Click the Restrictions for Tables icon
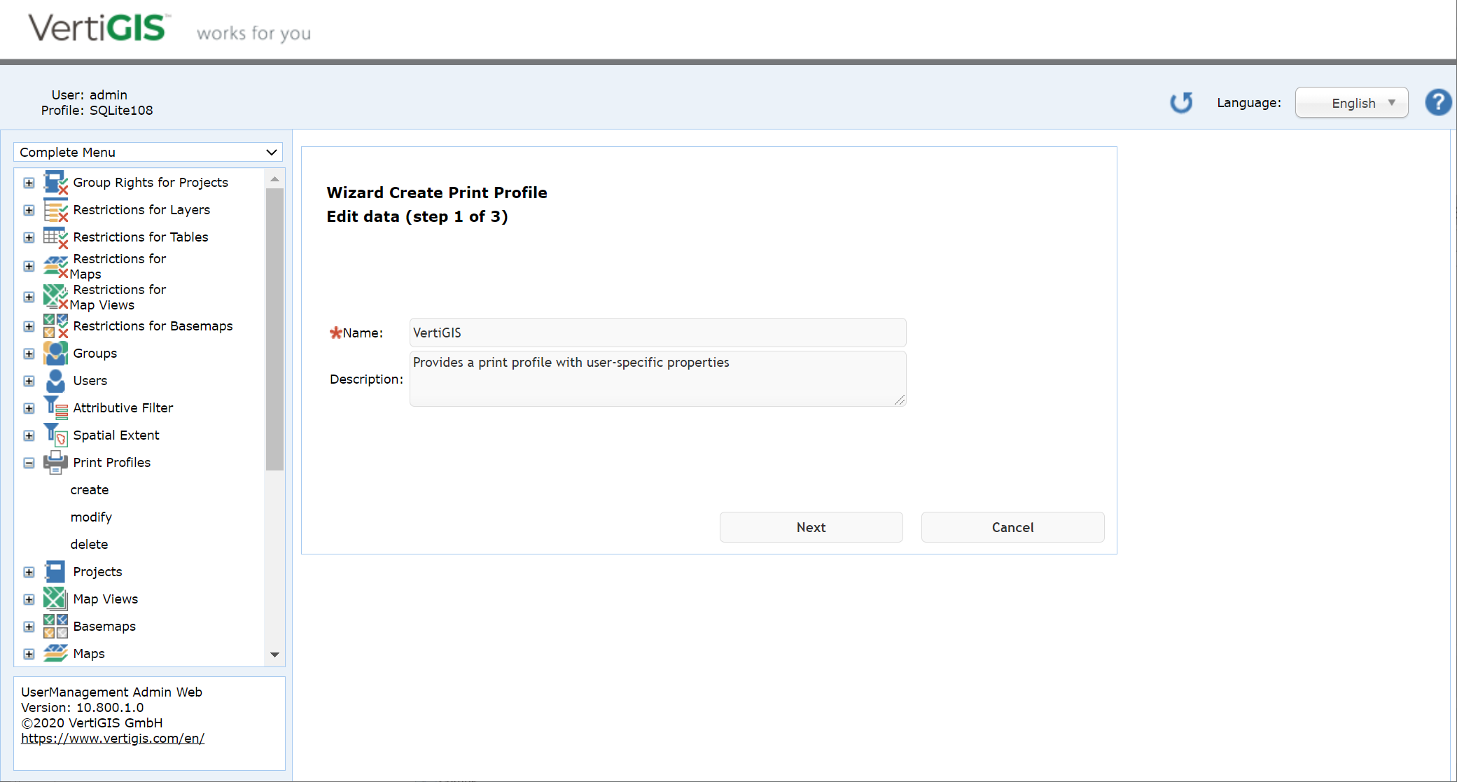1457x782 pixels. [55, 237]
